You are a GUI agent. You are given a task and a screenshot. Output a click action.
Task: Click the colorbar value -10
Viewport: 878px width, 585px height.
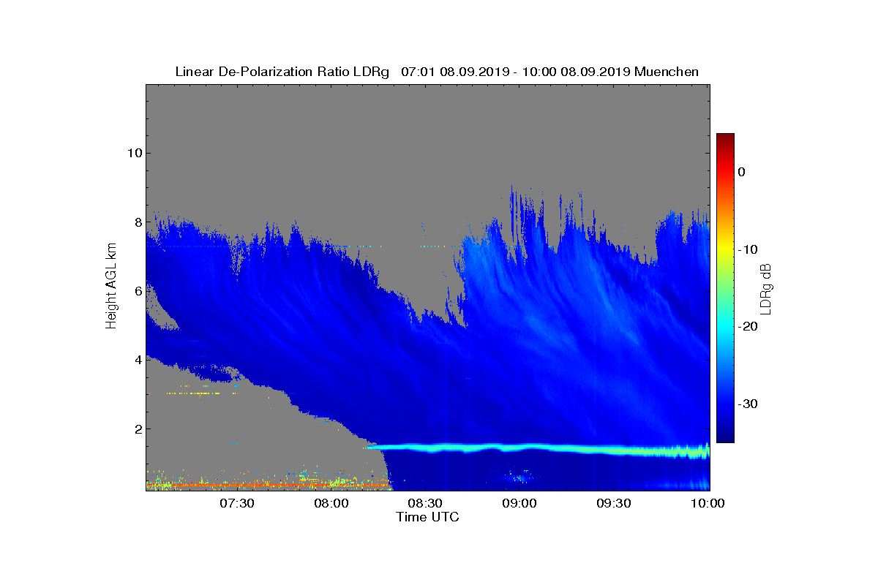click(x=747, y=249)
